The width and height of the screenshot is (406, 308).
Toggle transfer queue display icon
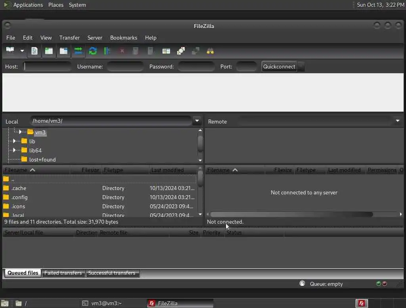pos(78,51)
